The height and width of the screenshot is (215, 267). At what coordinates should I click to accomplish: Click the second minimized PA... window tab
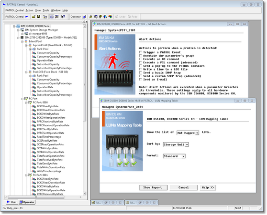coord(132,203)
